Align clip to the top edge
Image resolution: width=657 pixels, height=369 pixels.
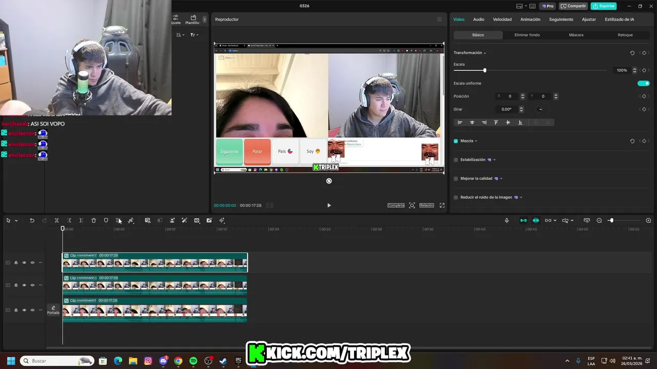click(496, 122)
